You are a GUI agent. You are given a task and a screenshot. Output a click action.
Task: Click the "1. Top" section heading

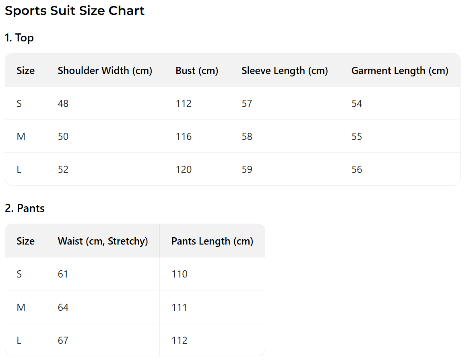coord(19,38)
